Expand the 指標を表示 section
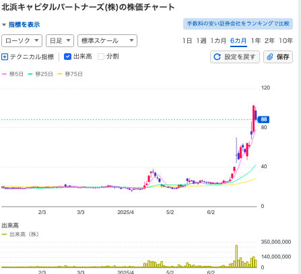 point(21,24)
